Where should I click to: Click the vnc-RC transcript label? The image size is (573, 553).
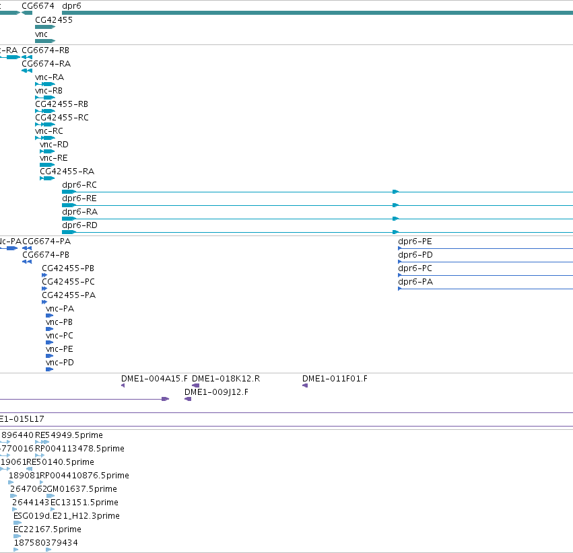click(49, 131)
